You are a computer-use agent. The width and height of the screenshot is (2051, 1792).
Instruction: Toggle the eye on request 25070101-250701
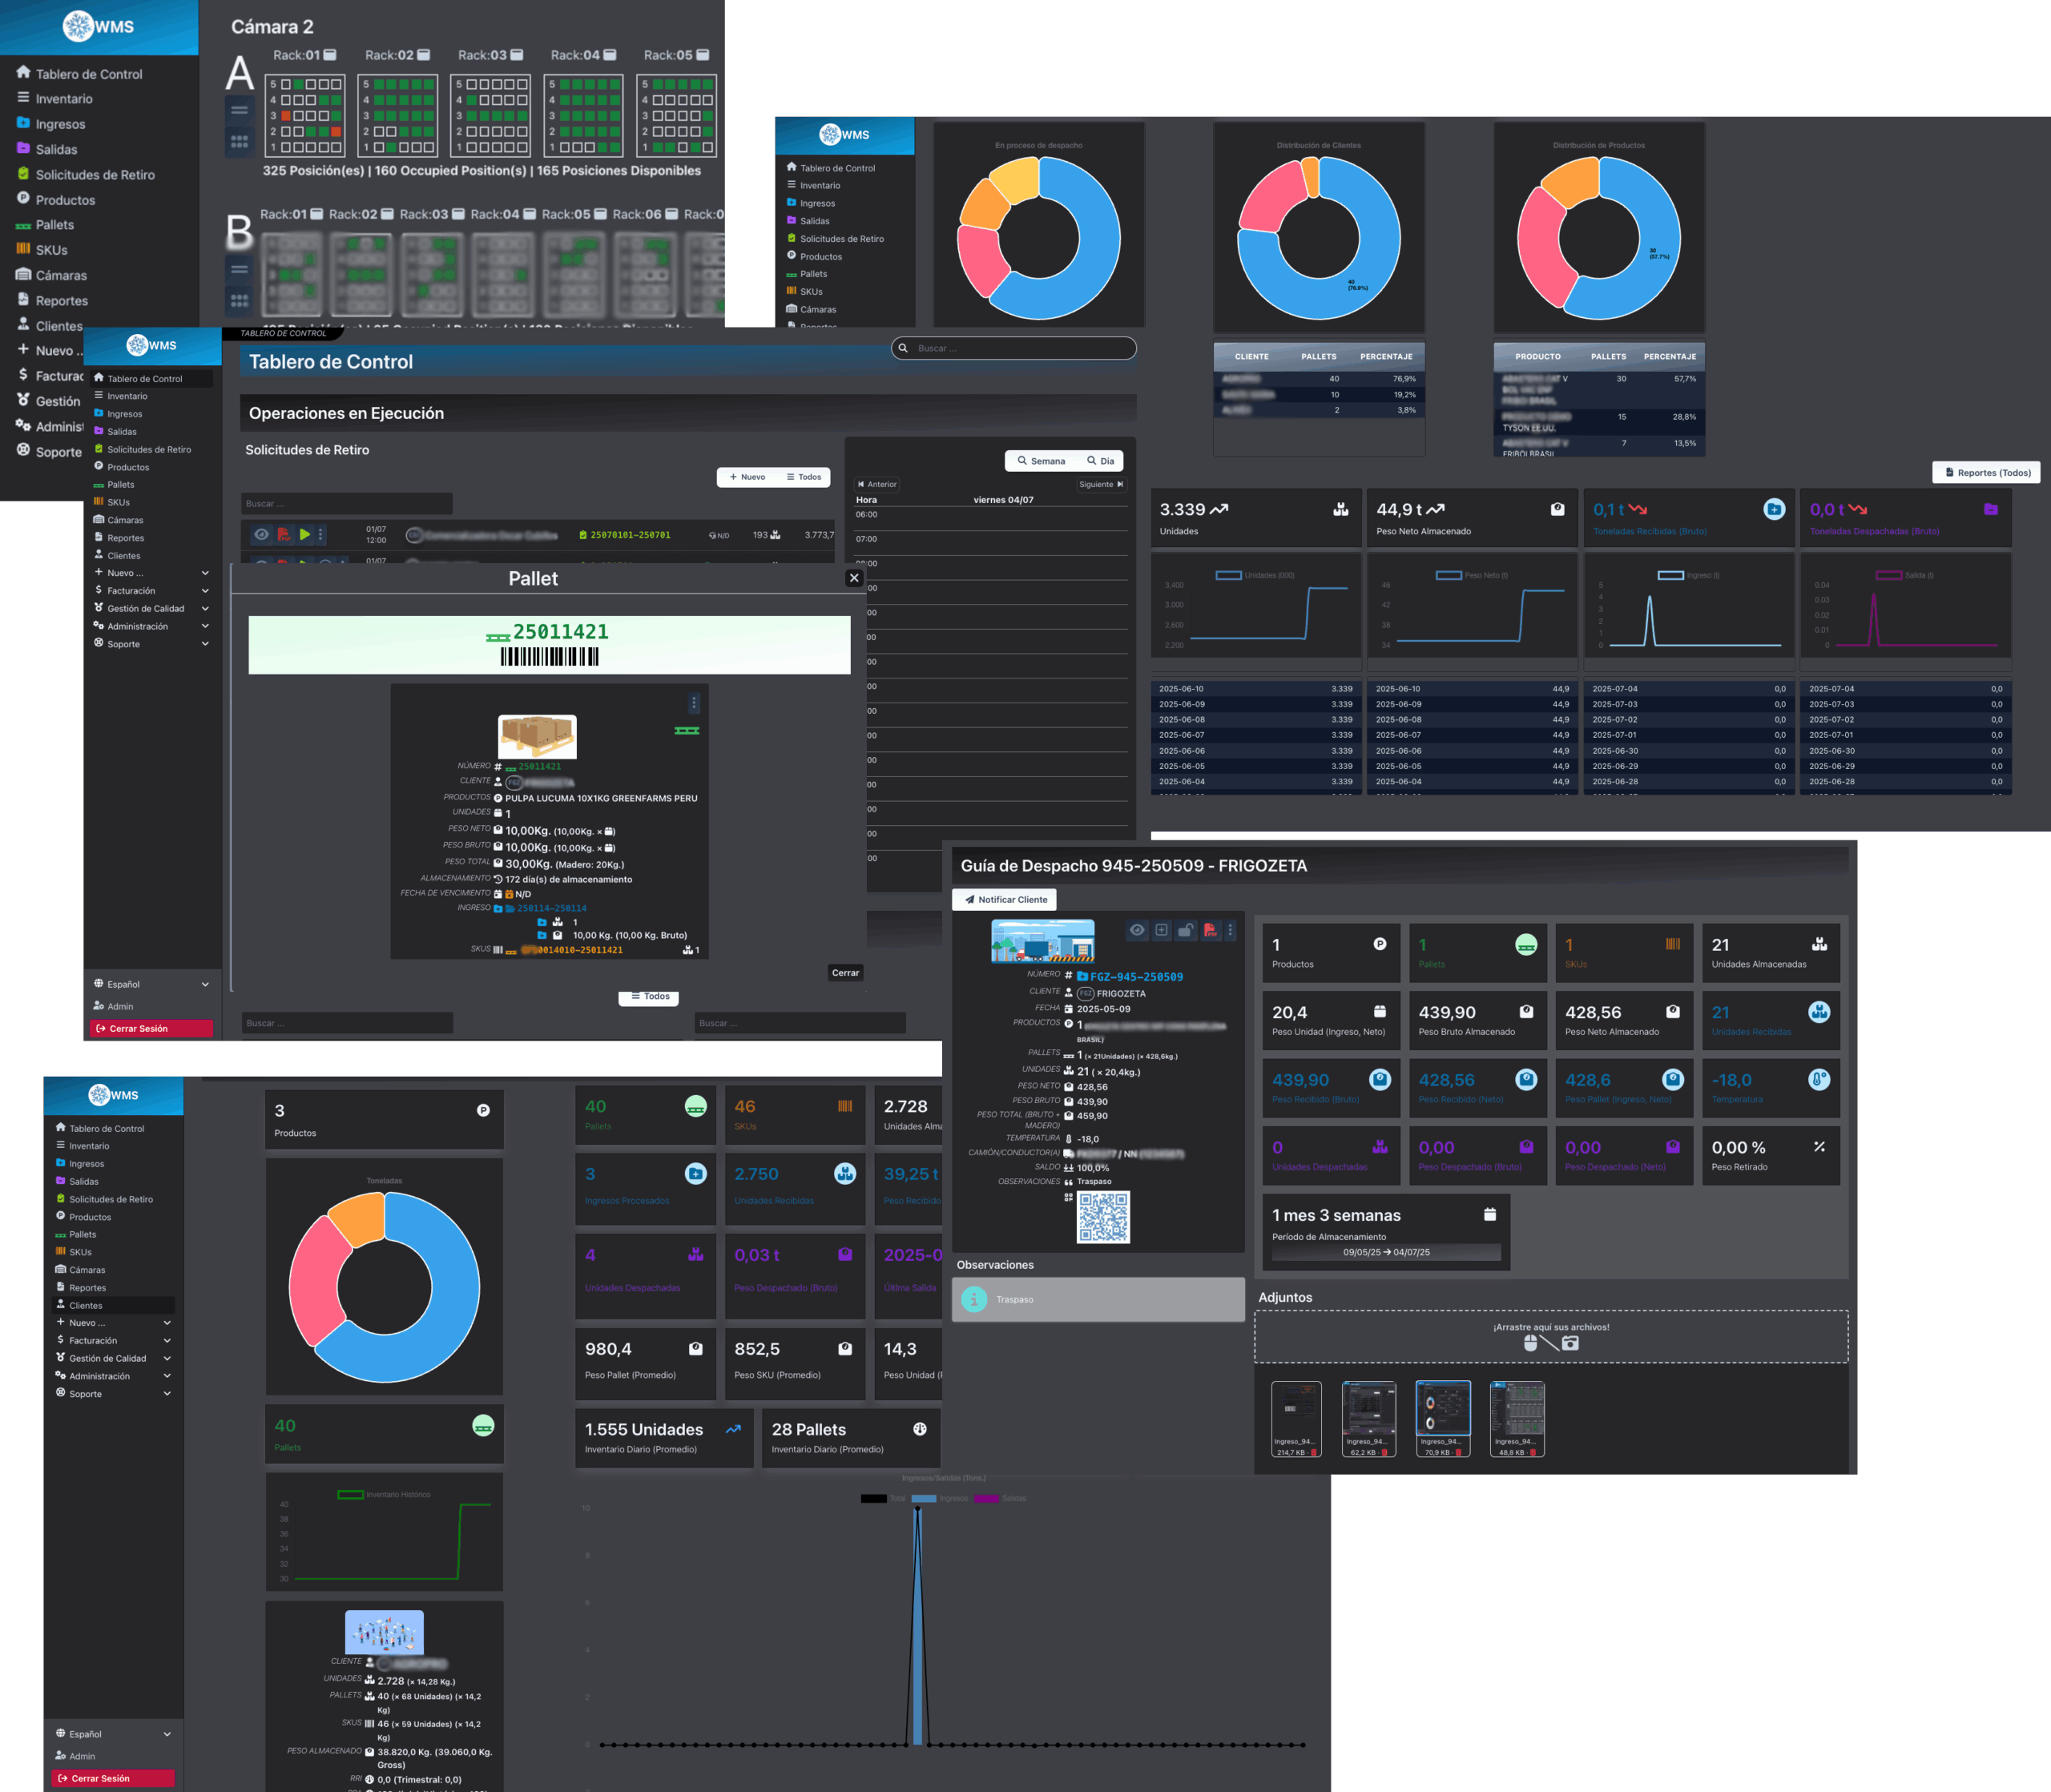tap(261, 535)
